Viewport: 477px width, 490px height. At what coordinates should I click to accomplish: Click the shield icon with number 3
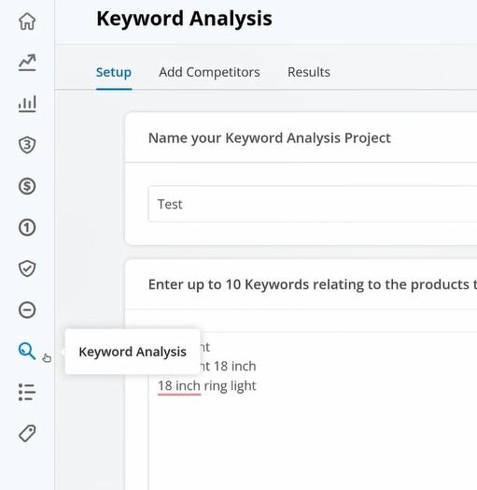[x=27, y=145]
